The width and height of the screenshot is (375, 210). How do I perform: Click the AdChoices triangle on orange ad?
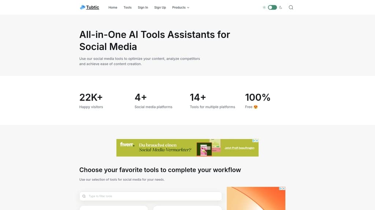[281, 188]
